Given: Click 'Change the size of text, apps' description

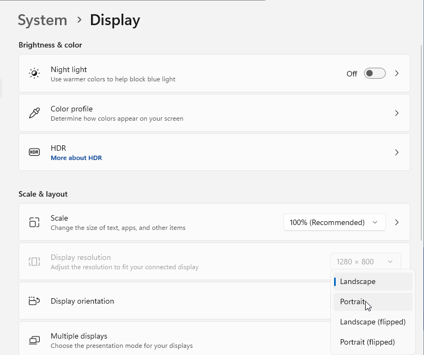Looking at the screenshot, I should [x=118, y=228].
